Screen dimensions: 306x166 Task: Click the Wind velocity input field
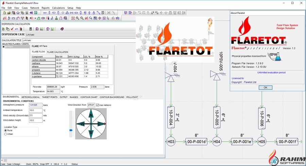point(35,116)
